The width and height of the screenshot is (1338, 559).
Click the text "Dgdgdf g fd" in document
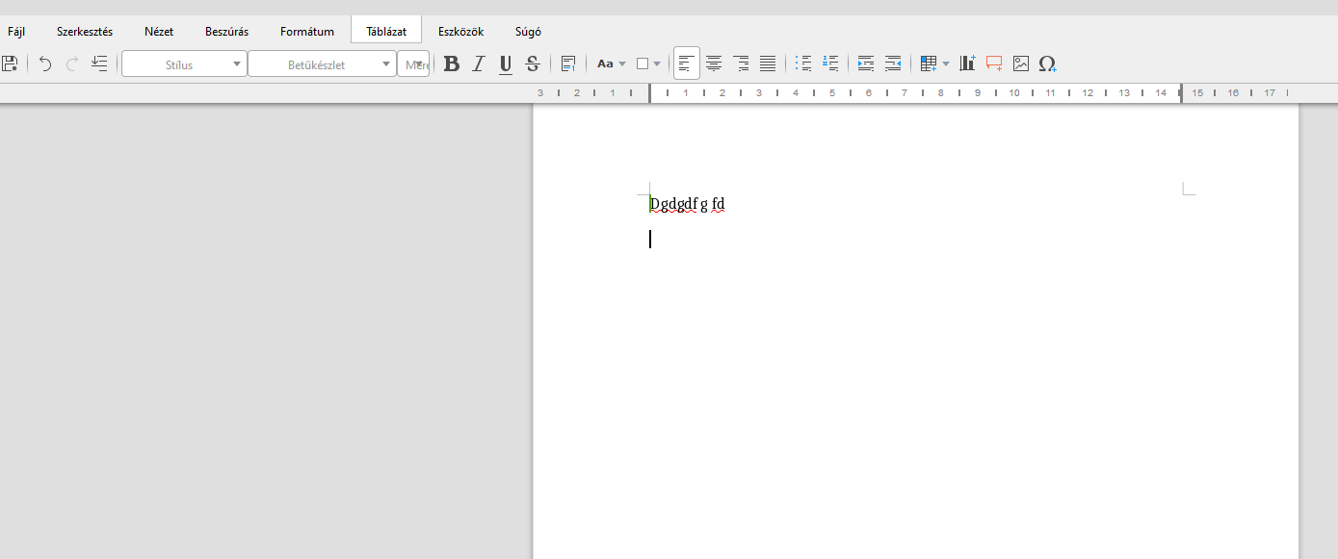coord(687,204)
